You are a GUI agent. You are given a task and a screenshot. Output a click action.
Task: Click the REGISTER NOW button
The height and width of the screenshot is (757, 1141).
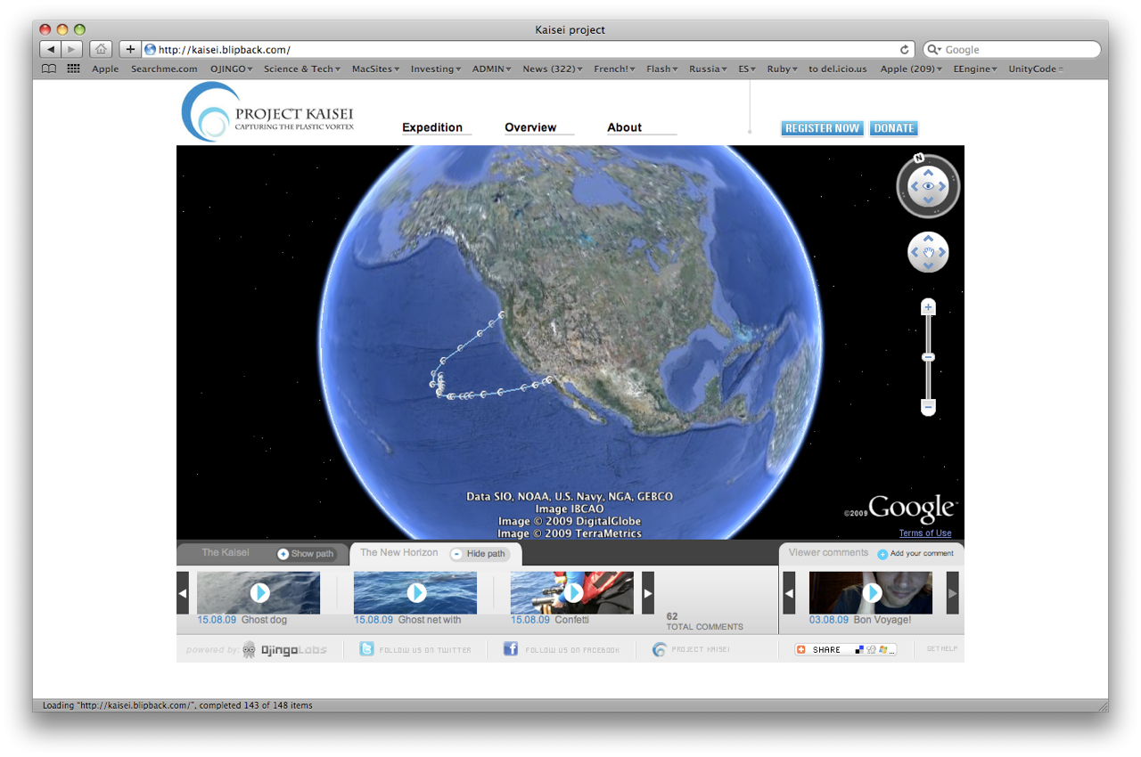coord(822,128)
